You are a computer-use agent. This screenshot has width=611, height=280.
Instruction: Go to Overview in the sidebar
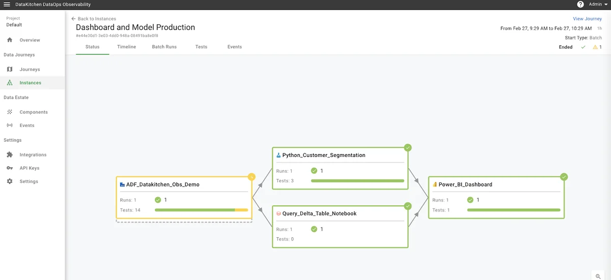(30, 40)
